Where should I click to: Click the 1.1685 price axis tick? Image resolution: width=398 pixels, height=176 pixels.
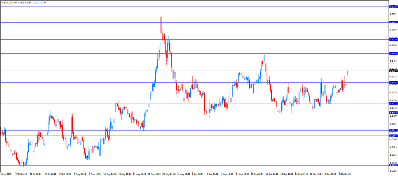click(x=393, y=14)
